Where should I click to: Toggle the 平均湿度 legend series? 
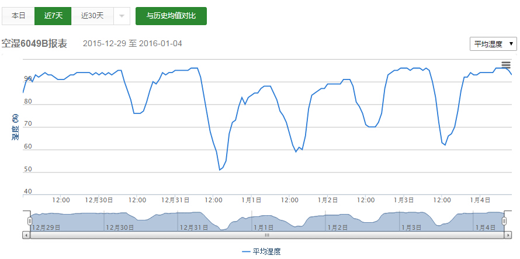pos(261,251)
